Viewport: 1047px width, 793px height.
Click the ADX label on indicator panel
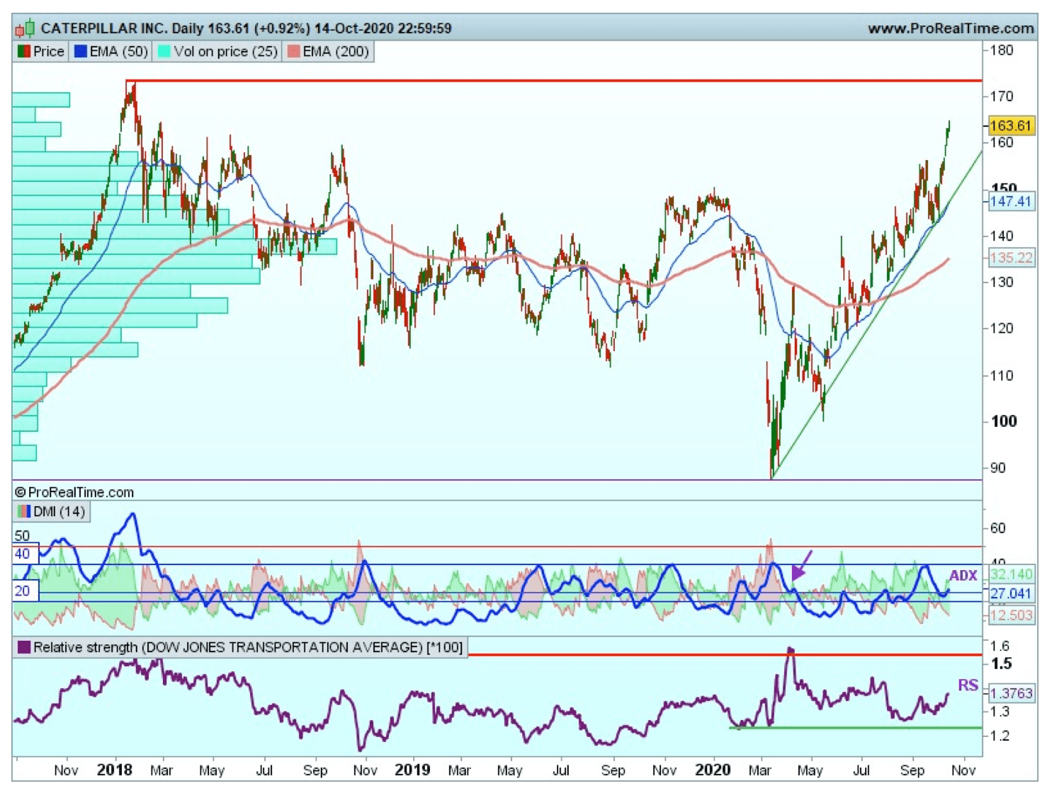pyautogui.click(x=963, y=576)
